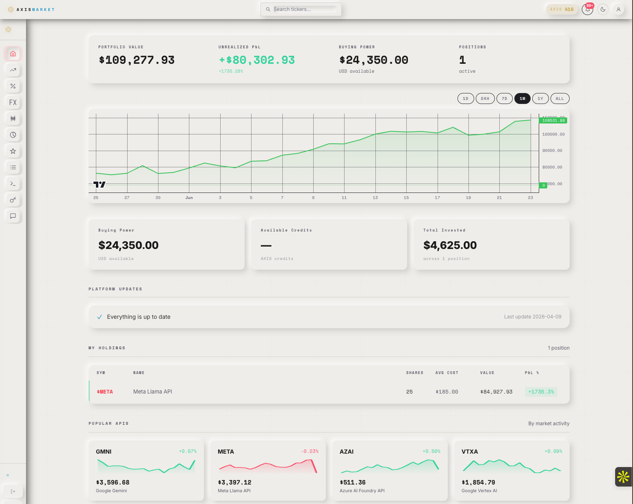
Task: Open the trending markets arrow icon
Action: [13, 70]
